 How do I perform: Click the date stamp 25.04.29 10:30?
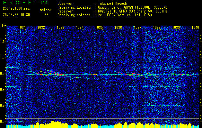click(16, 15)
